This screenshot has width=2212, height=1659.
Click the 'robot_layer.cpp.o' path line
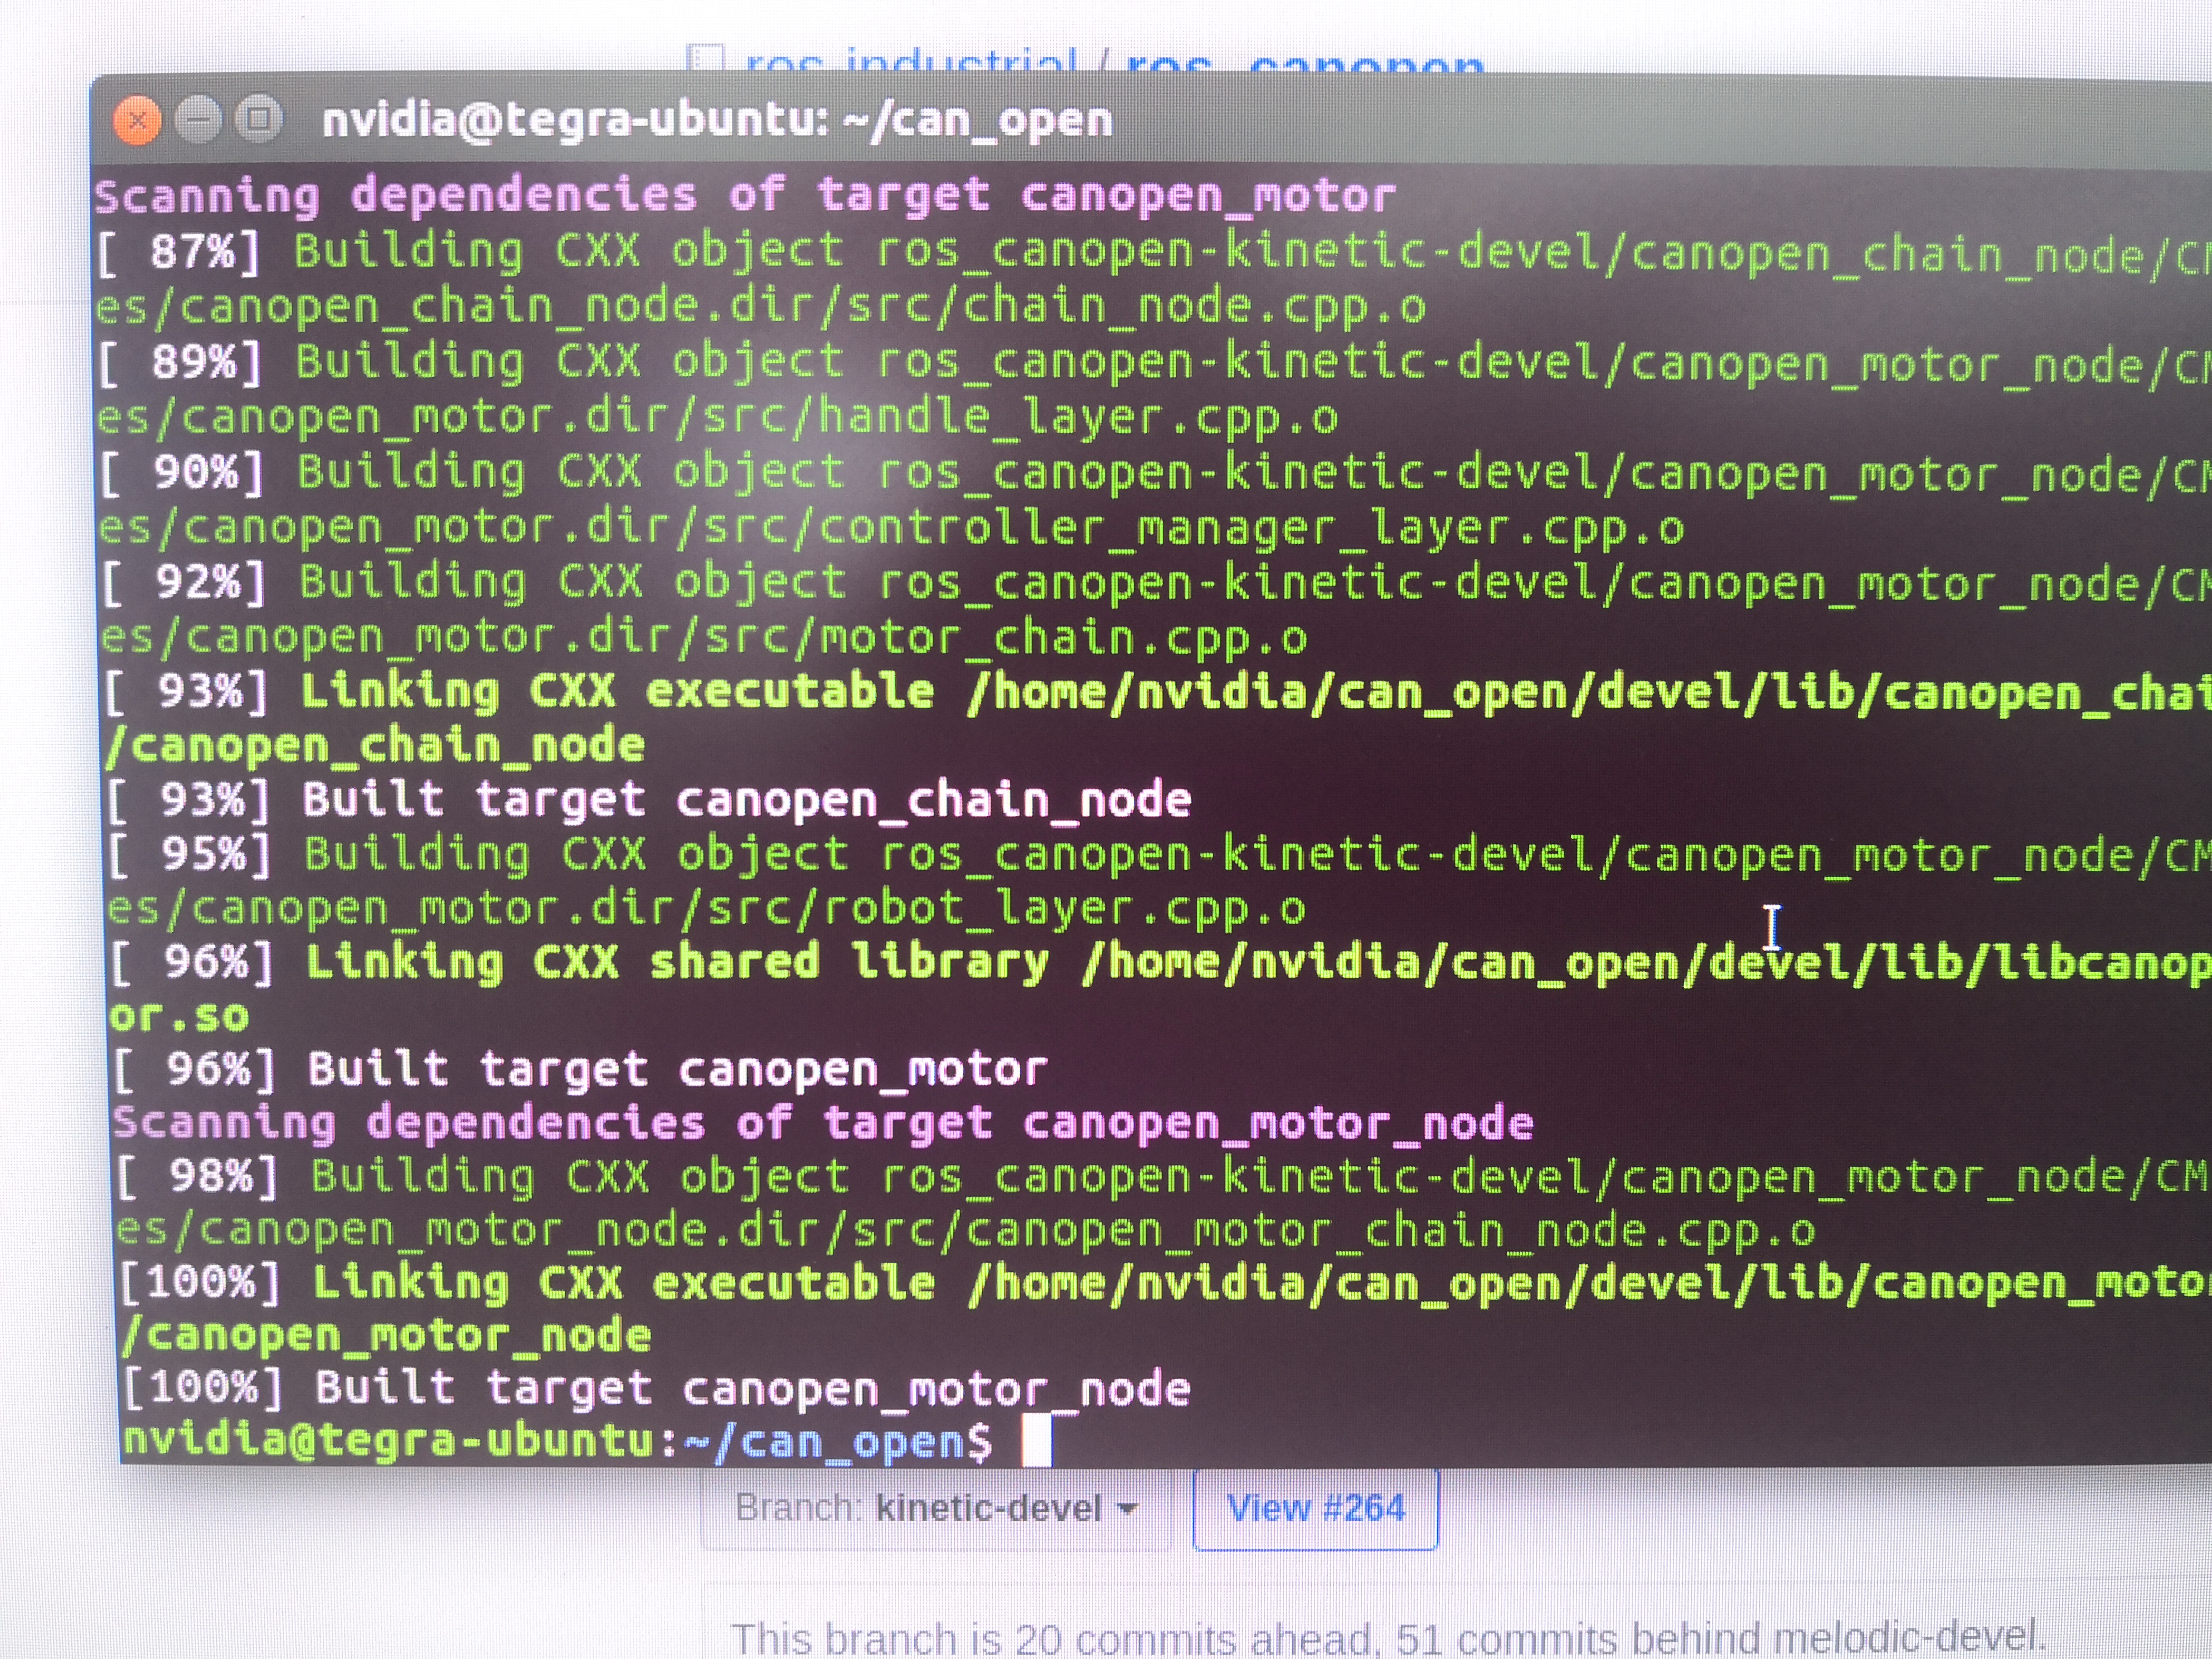[x=707, y=909]
